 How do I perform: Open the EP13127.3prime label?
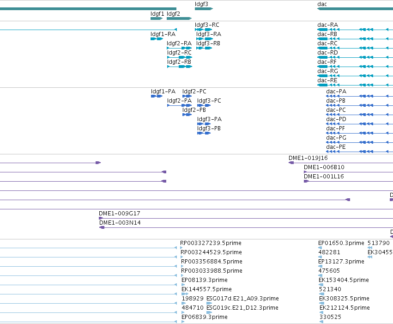click(x=341, y=262)
